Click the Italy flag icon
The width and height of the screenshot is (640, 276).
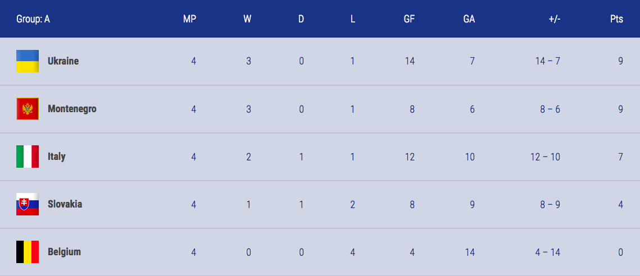click(x=28, y=157)
